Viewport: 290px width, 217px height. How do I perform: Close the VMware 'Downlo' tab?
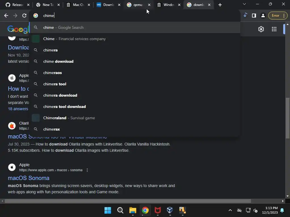pos(119,5)
